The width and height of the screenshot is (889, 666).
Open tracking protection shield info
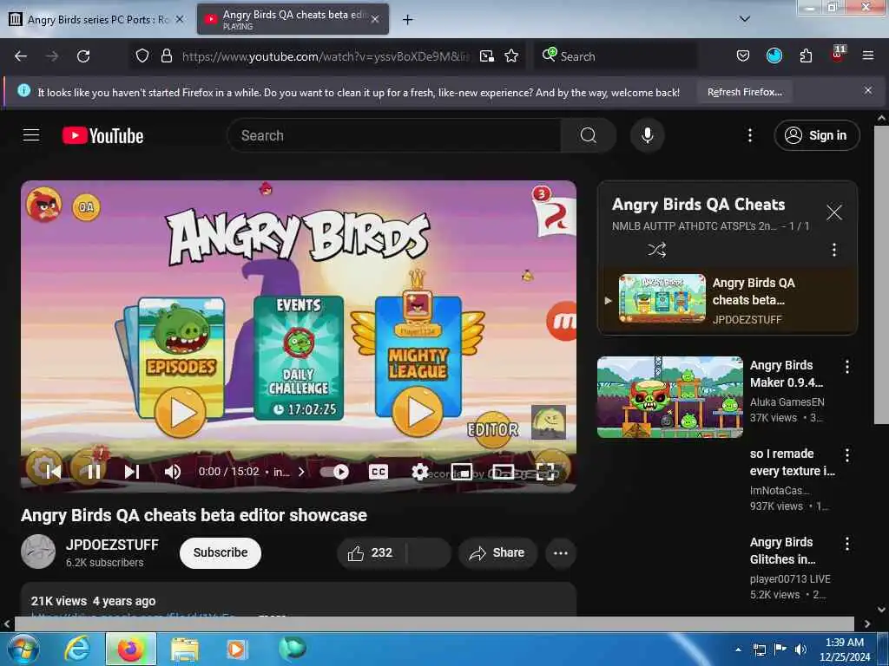142,55
